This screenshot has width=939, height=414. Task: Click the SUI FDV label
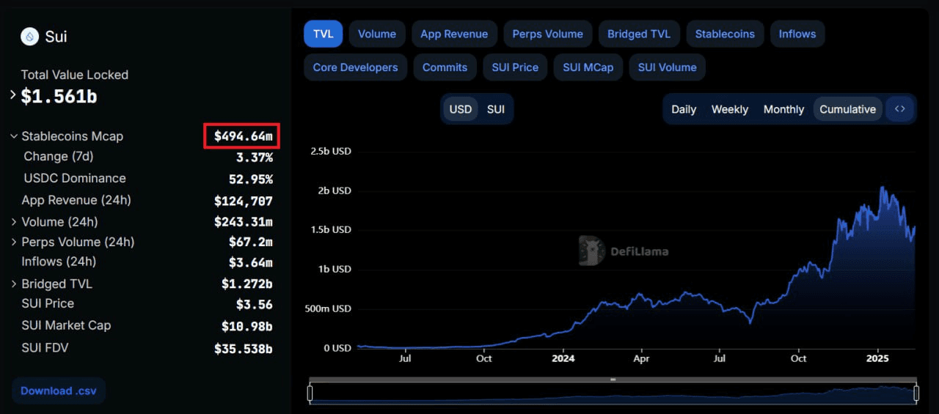tap(45, 347)
